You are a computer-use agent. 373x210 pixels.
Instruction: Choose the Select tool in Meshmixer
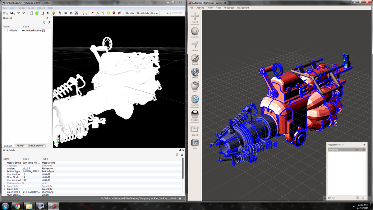[195, 46]
